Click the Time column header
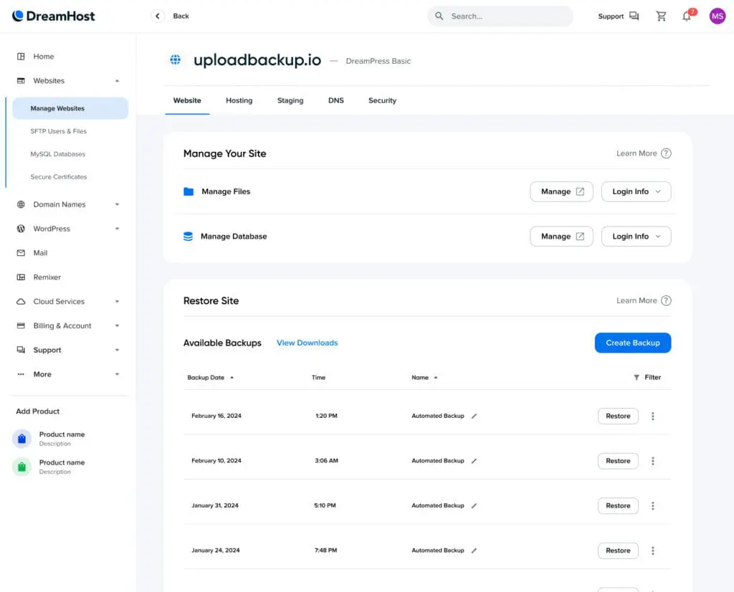The image size is (734, 592). [x=319, y=377]
